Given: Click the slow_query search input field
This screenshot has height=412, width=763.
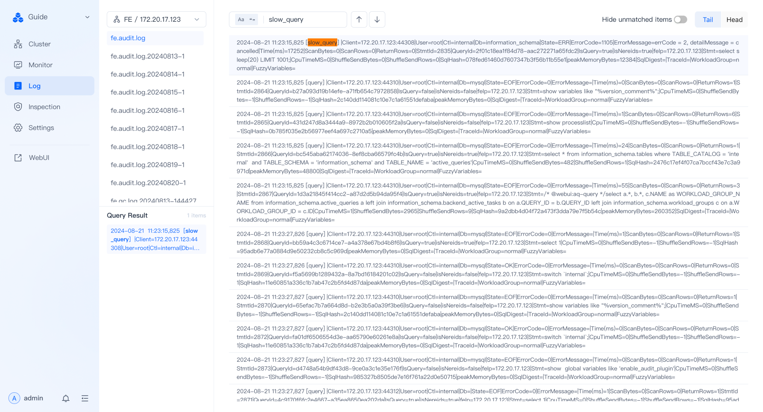Looking at the screenshot, I should point(304,19).
